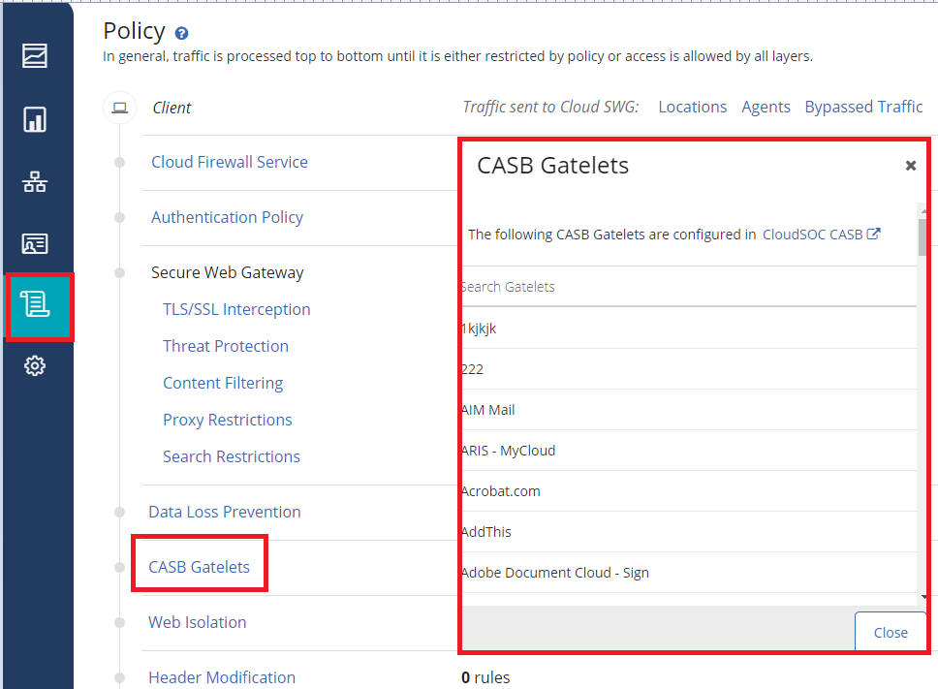The height and width of the screenshot is (689, 938).
Task: Open TLS/SSL Interception settings
Action: coord(236,309)
